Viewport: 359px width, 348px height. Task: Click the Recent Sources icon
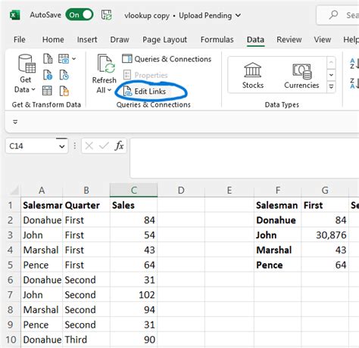coord(64,75)
